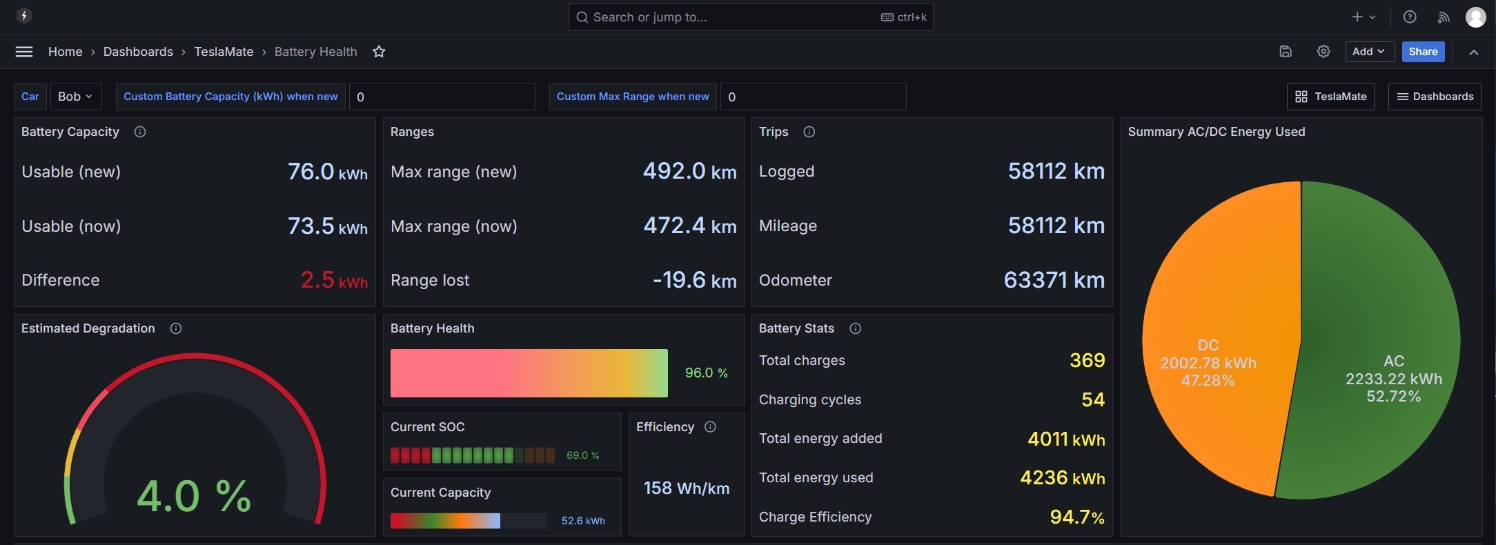Open the TeslaMate link button
The height and width of the screenshot is (545, 1496).
[x=1331, y=97]
